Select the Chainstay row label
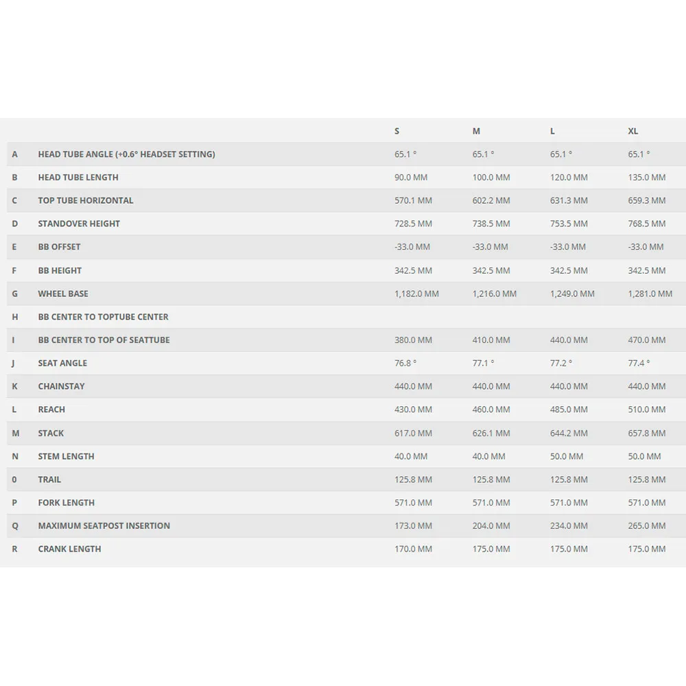 (62, 386)
